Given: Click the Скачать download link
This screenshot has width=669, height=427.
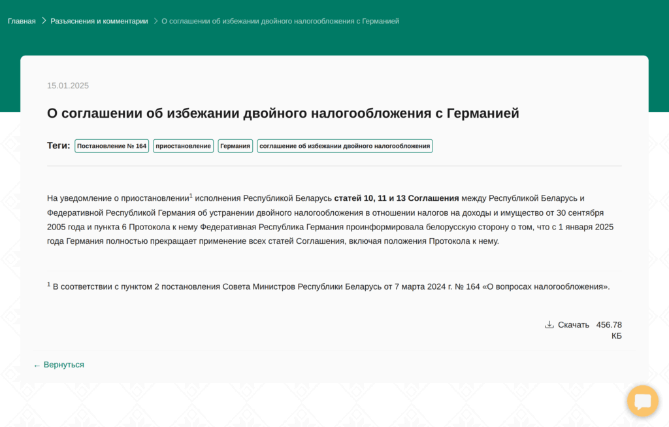Looking at the screenshot, I should click(x=573, y=325).
